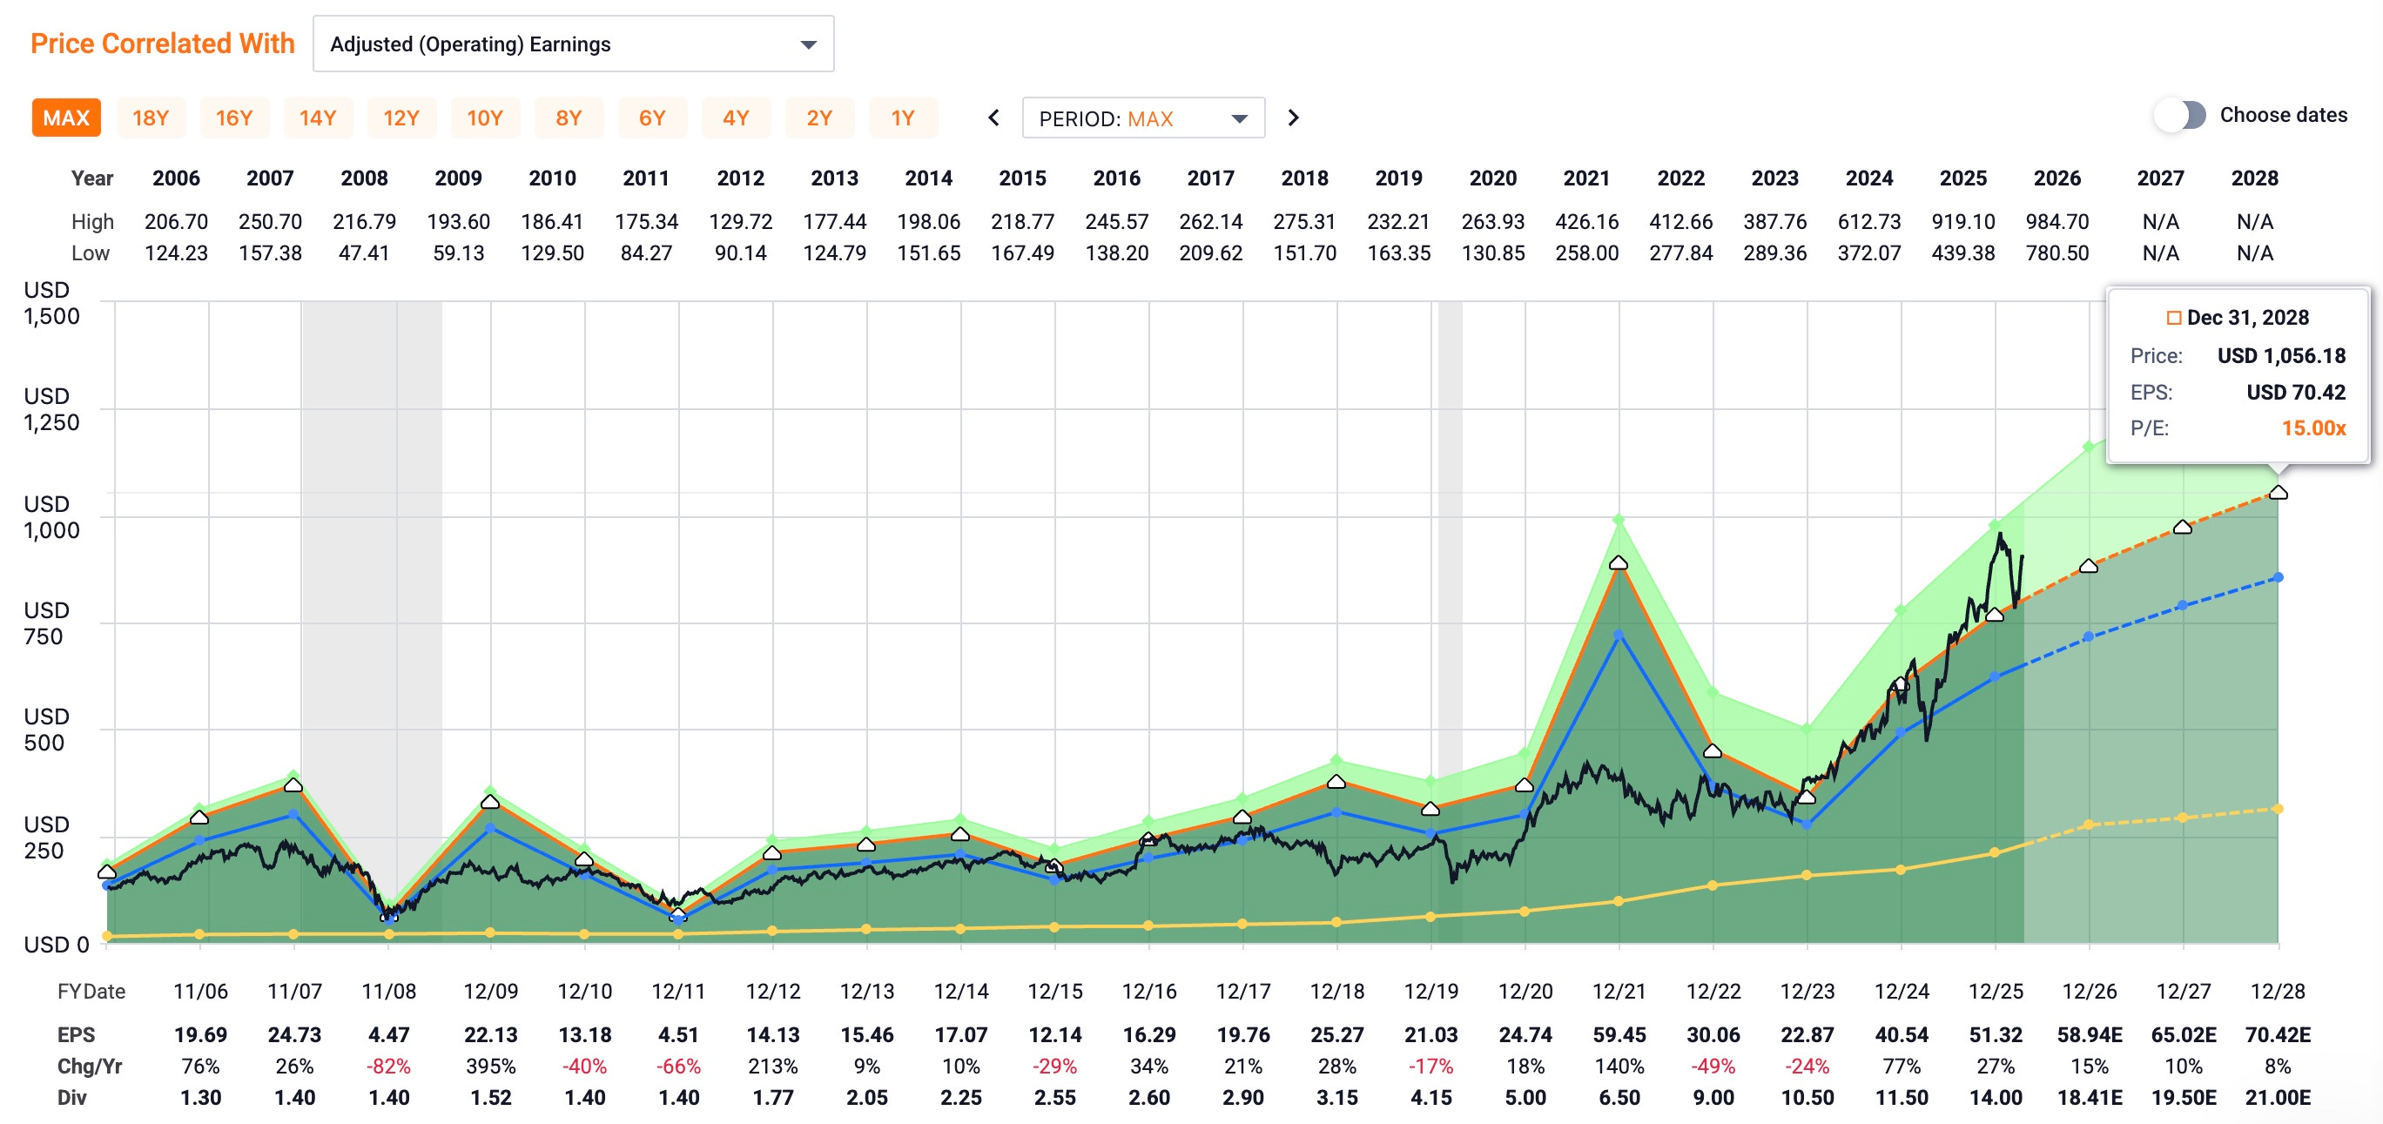Viewport: 2383px width, 1124px height.
Task: Click the 12/21 white triangle price marker
Action: point(1618,562)
